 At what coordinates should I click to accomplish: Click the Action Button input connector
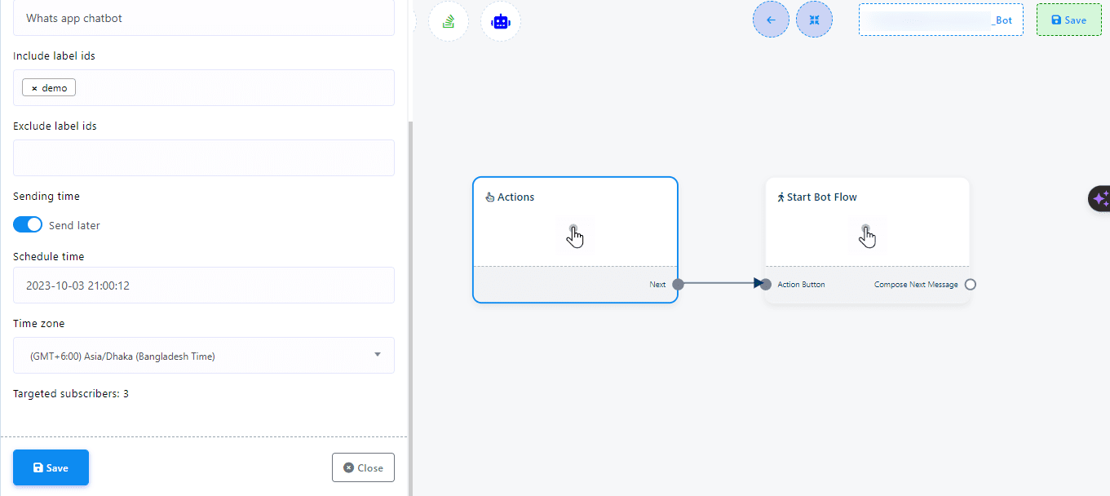pyautogui.click(x=766, y=285)
